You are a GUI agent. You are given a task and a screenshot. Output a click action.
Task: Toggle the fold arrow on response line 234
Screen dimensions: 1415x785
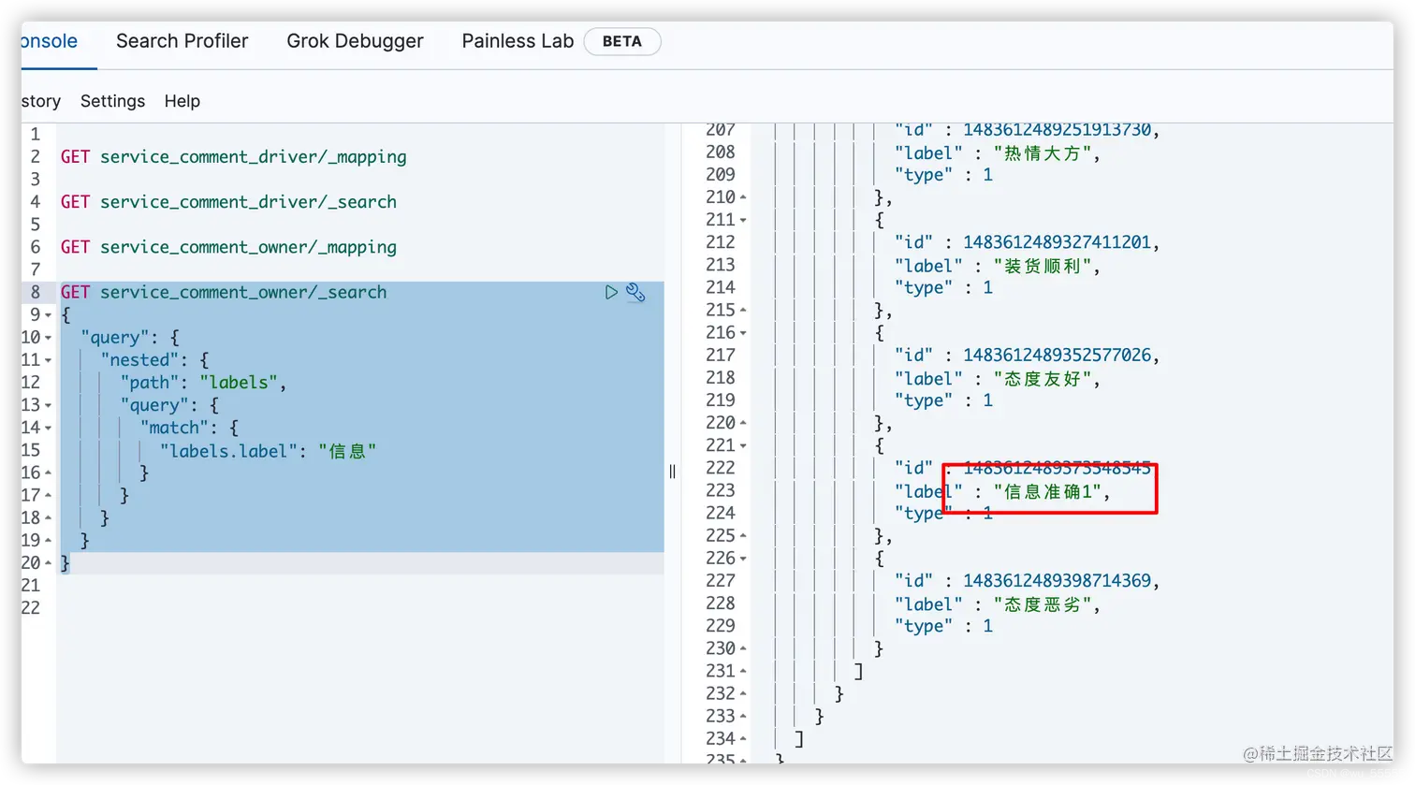tap(743, 739)
